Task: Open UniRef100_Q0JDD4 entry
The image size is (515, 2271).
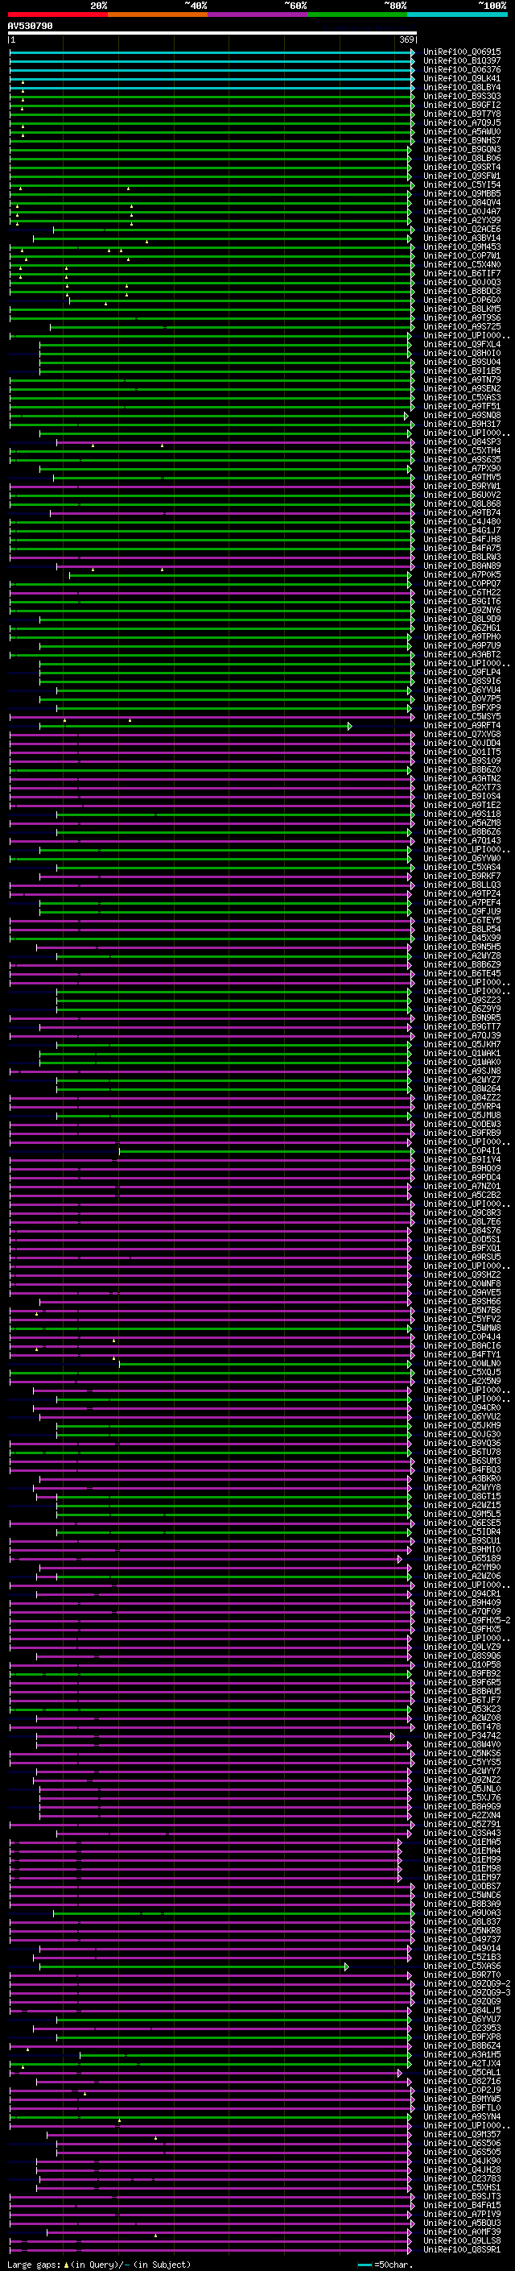Action: [461, 744]
